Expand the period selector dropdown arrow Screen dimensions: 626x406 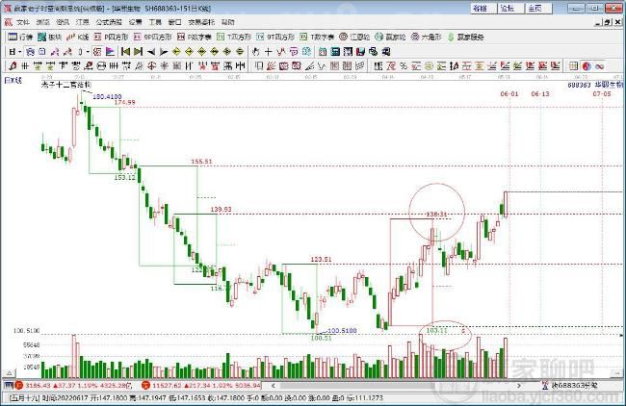click(x=19, y=52)
